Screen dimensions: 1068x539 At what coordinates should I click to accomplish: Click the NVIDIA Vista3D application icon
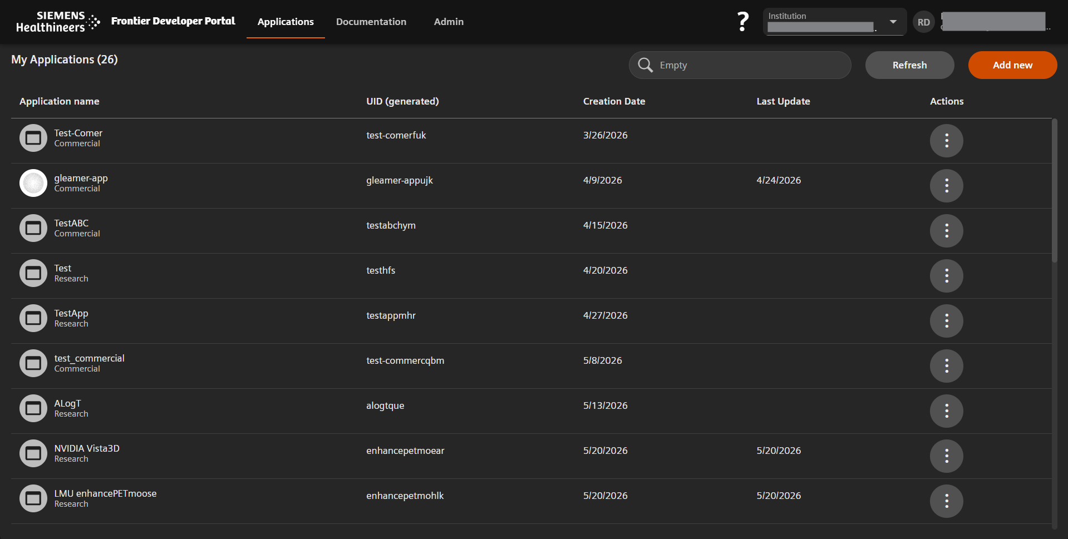click(33, 453)
